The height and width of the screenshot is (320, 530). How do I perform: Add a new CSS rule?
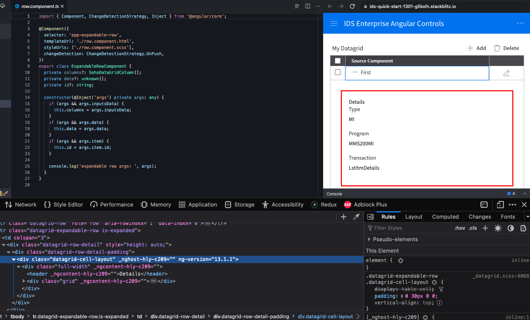point(485,228)
